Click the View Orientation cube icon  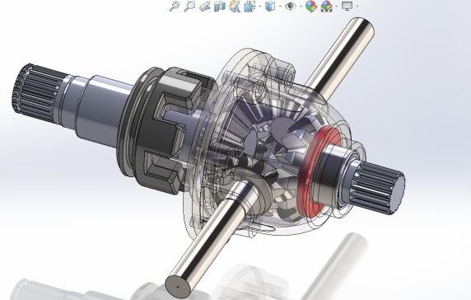[x=249, y=7]
